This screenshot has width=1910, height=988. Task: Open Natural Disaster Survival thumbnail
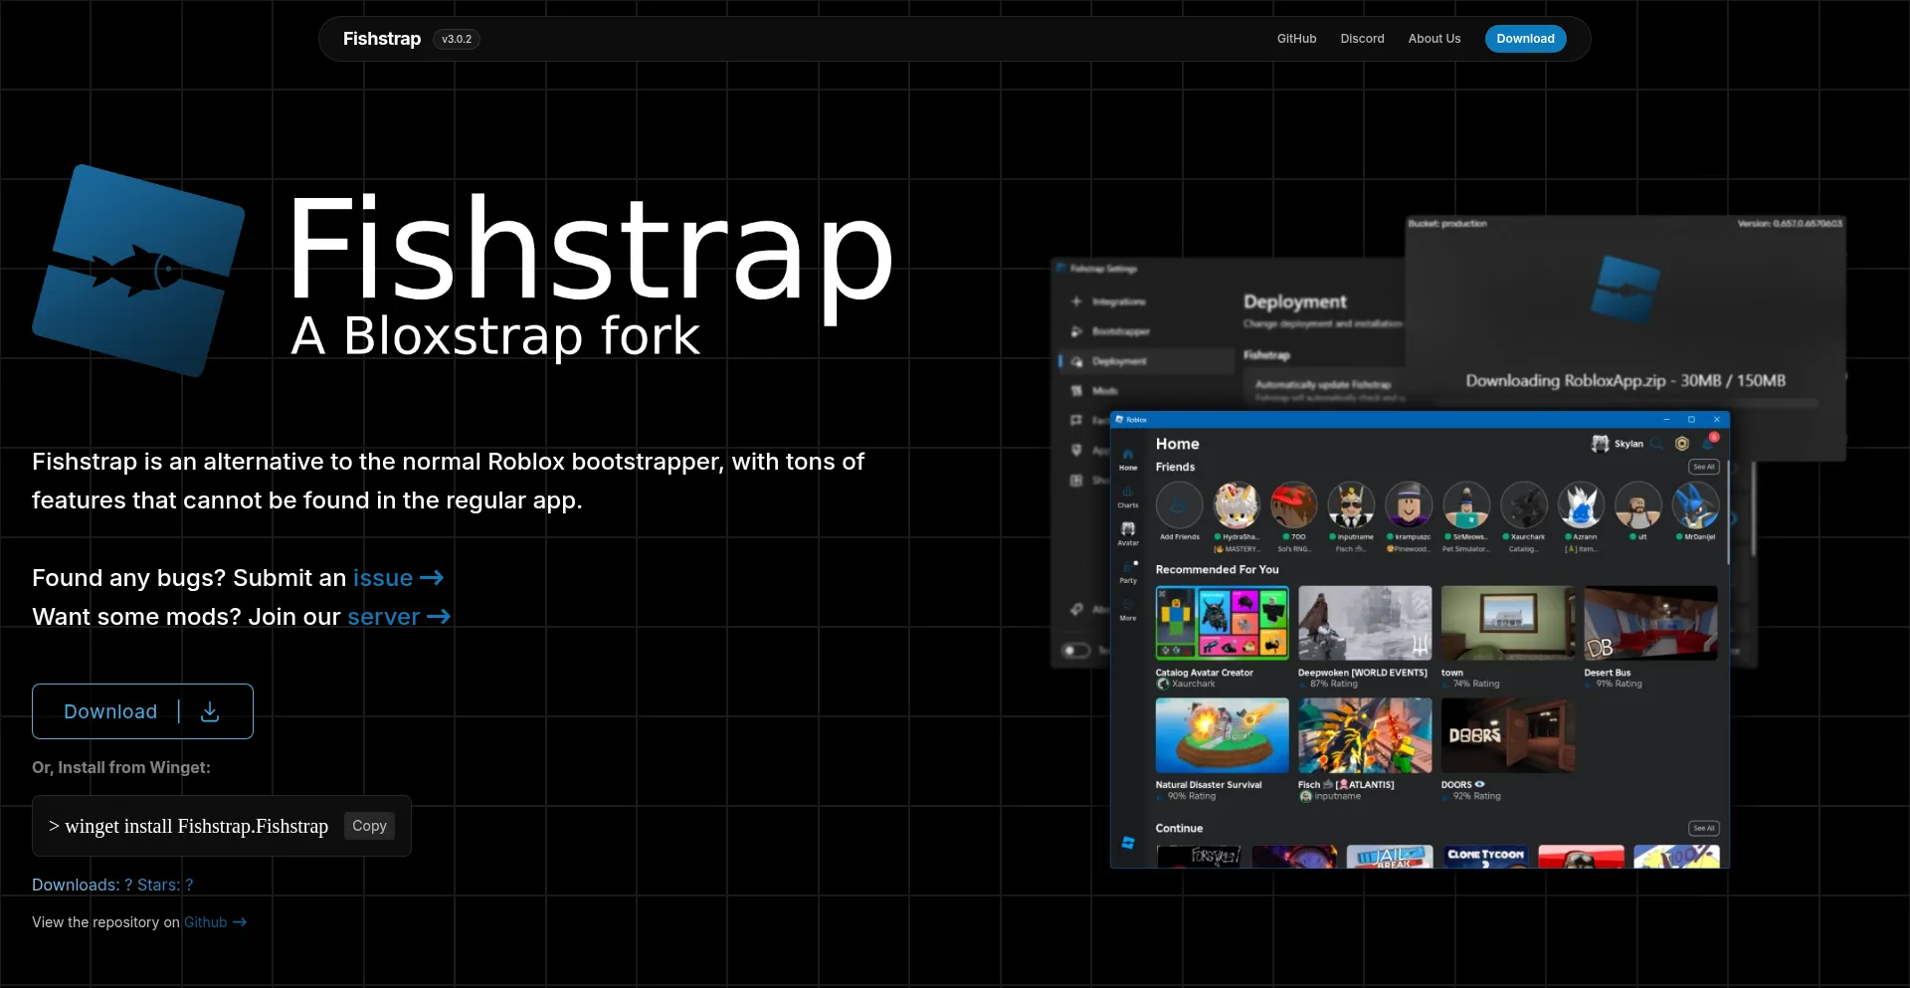click(1223, 735)
